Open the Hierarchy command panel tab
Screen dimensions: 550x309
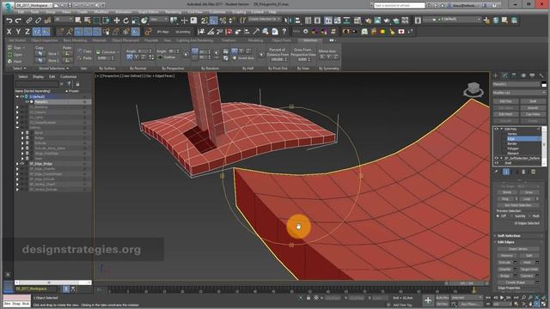pyautogui.click(x=514, y=76)
